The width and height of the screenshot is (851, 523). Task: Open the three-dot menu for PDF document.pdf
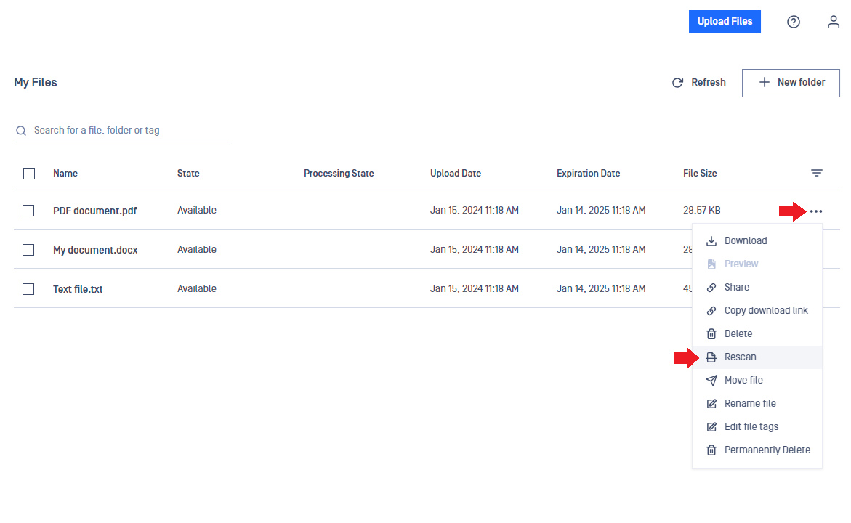click(815, 211)
